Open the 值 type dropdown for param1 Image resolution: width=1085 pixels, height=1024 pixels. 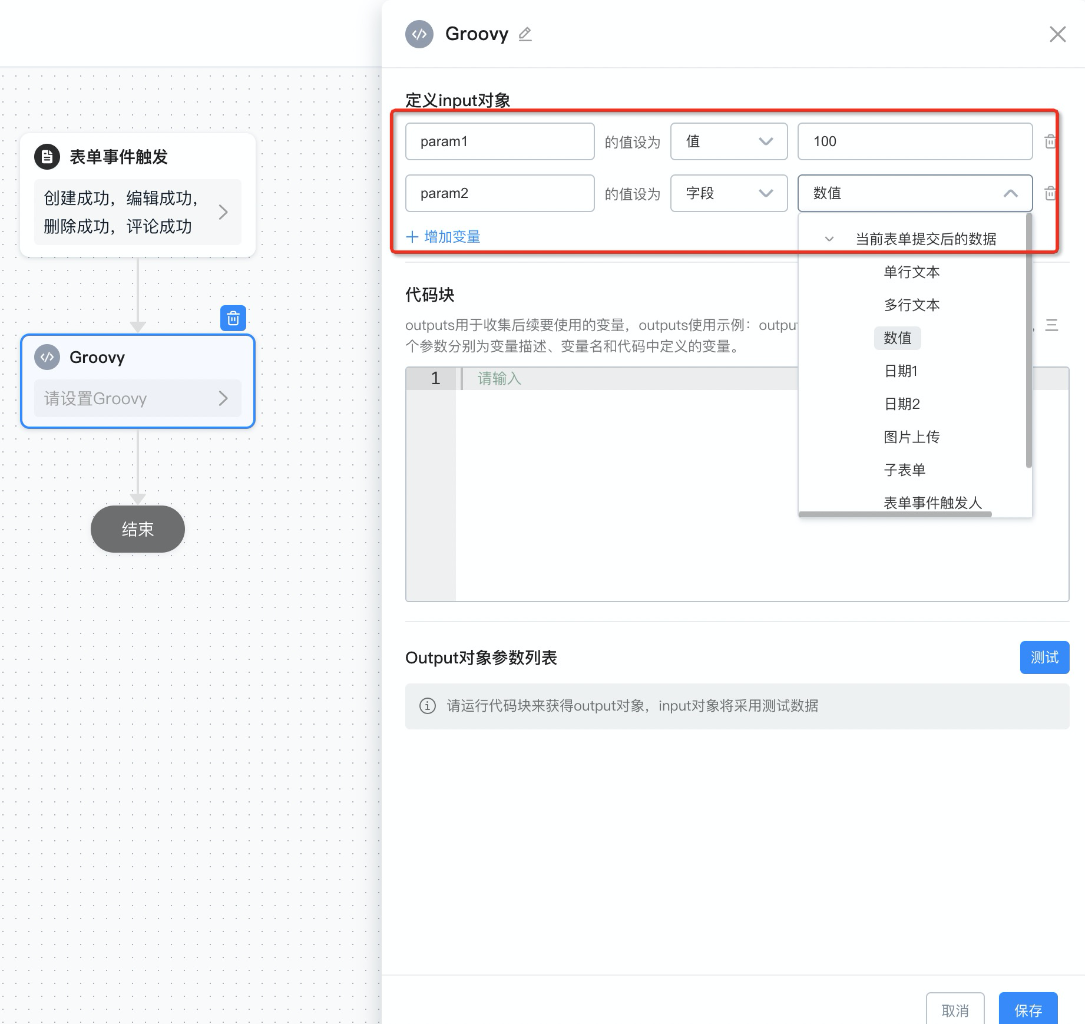tap(729, 141)
